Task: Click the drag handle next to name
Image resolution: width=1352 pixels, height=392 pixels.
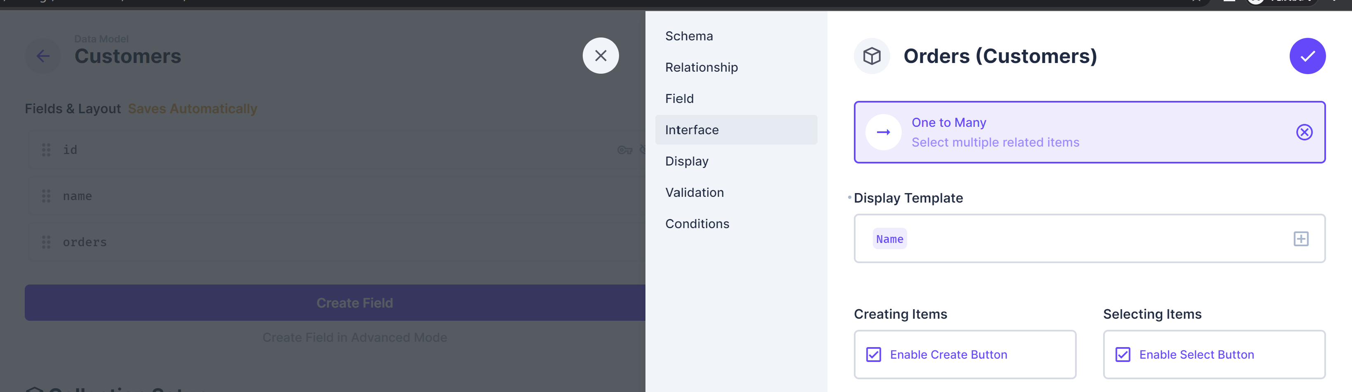Action: [x=46, y=196]
